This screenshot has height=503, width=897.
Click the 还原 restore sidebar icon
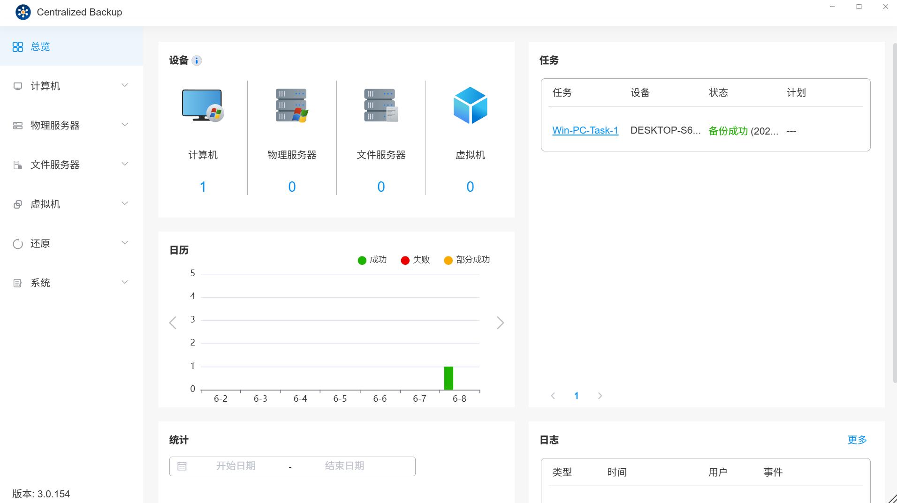[18, 244]
